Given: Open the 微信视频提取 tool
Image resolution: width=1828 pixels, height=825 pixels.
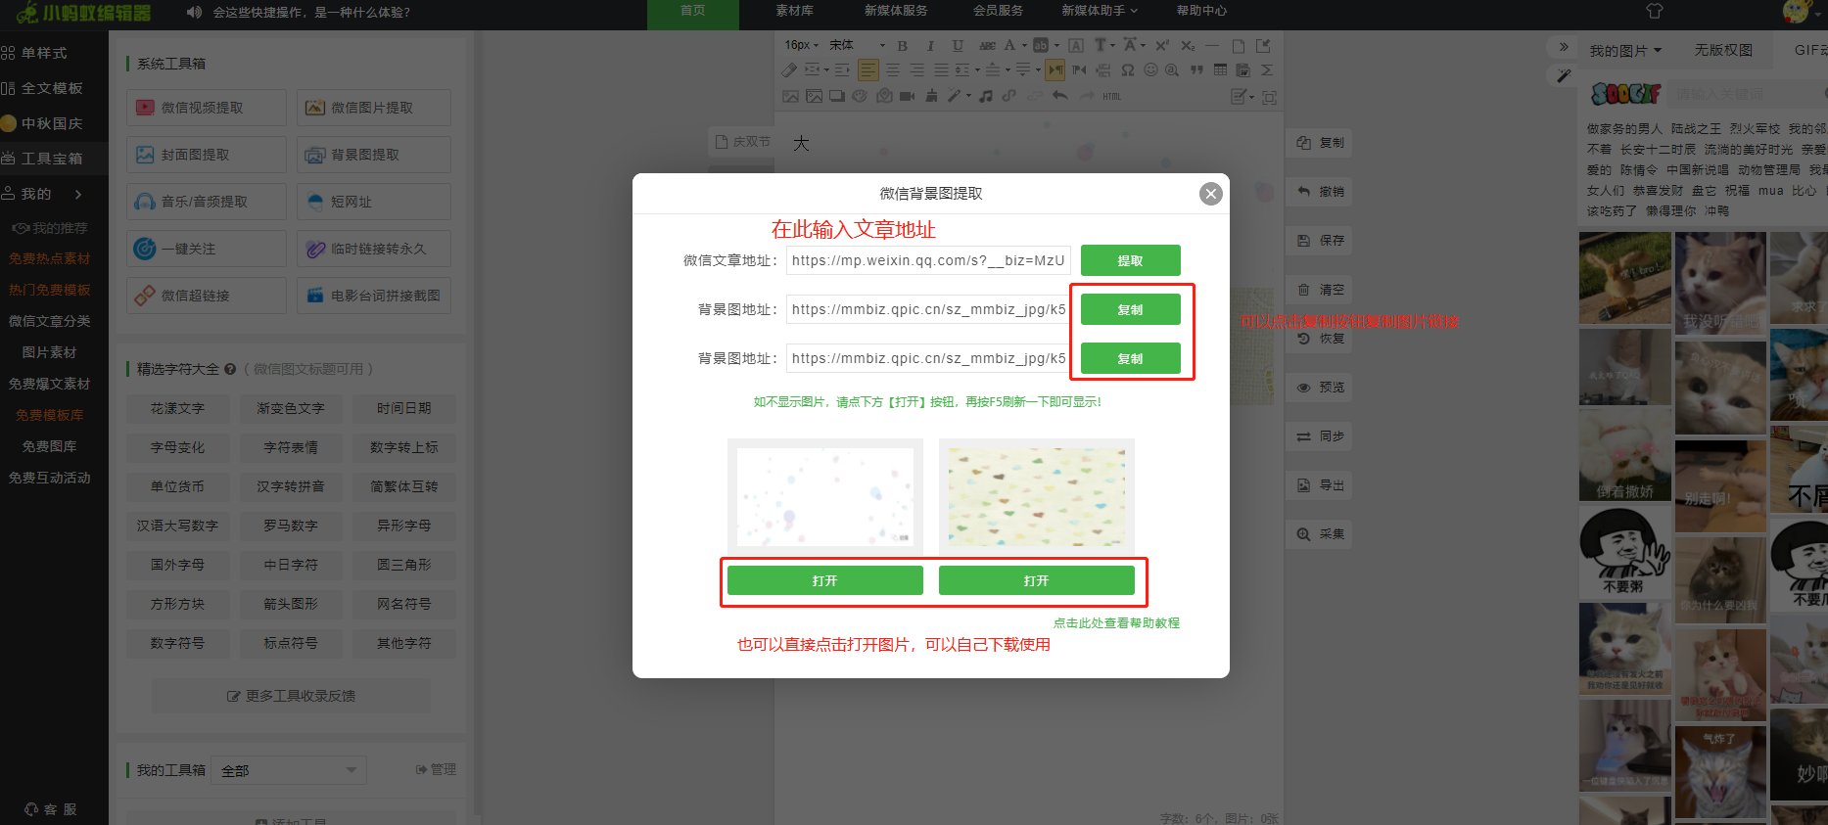Looking at the screenshot, I should point(207,108).
